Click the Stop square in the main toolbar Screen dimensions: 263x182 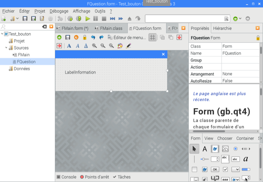pyautogui.click(x=104, y=19)
